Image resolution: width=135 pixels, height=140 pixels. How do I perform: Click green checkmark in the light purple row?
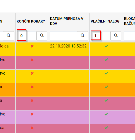click(106, 114)
